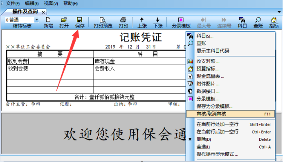Open the 文件(F) menu

[x=13, y=3]
